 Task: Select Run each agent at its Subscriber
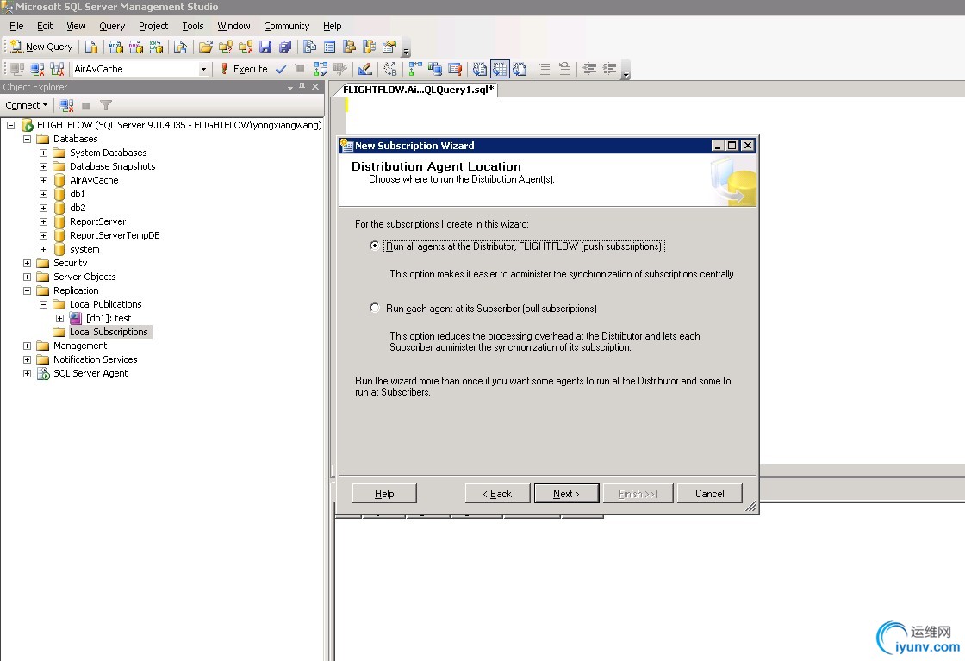(x=374, y=308)
